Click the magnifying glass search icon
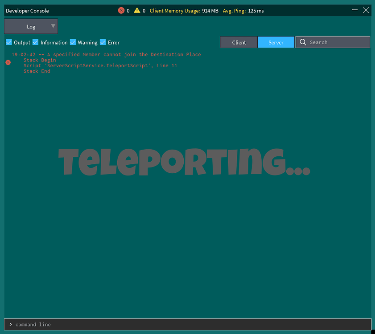Screen dimensions: 375x334 pos(303,42)
